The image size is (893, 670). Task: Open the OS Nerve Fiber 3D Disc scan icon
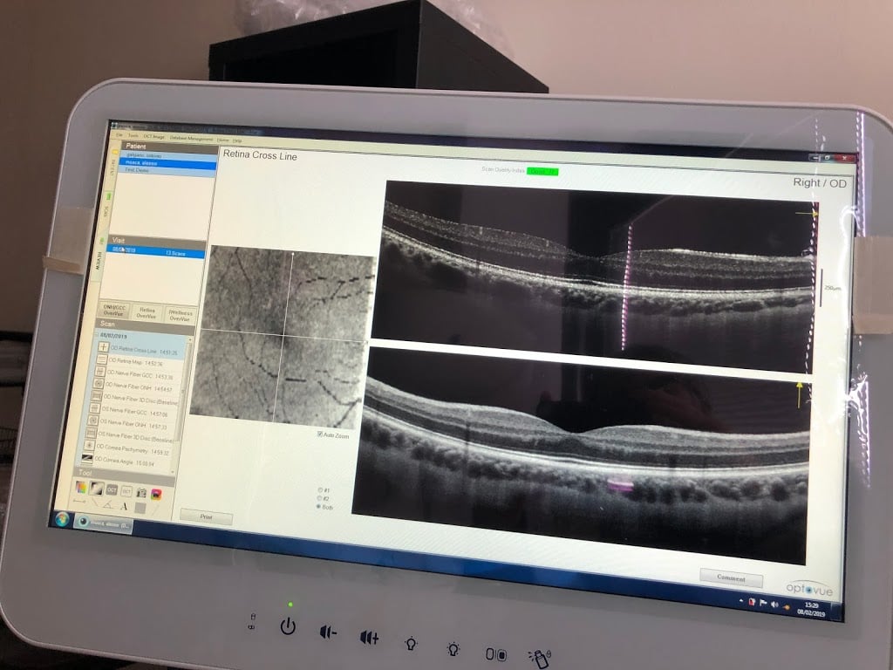(91, 433)
